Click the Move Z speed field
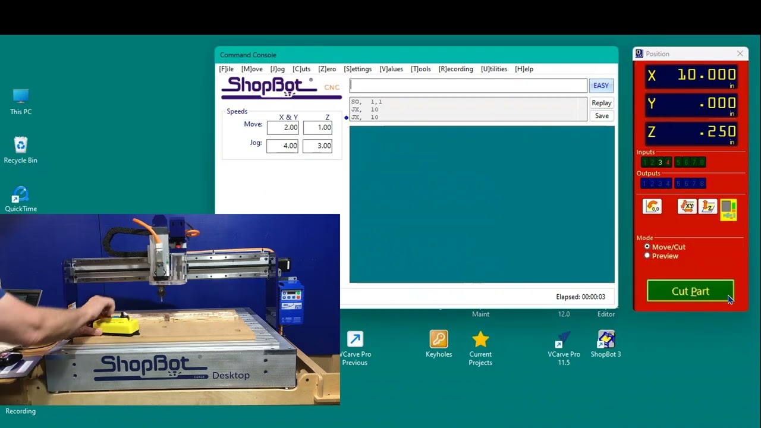The height and width of the screenshot is (428, 761). (x=317, y=128)
